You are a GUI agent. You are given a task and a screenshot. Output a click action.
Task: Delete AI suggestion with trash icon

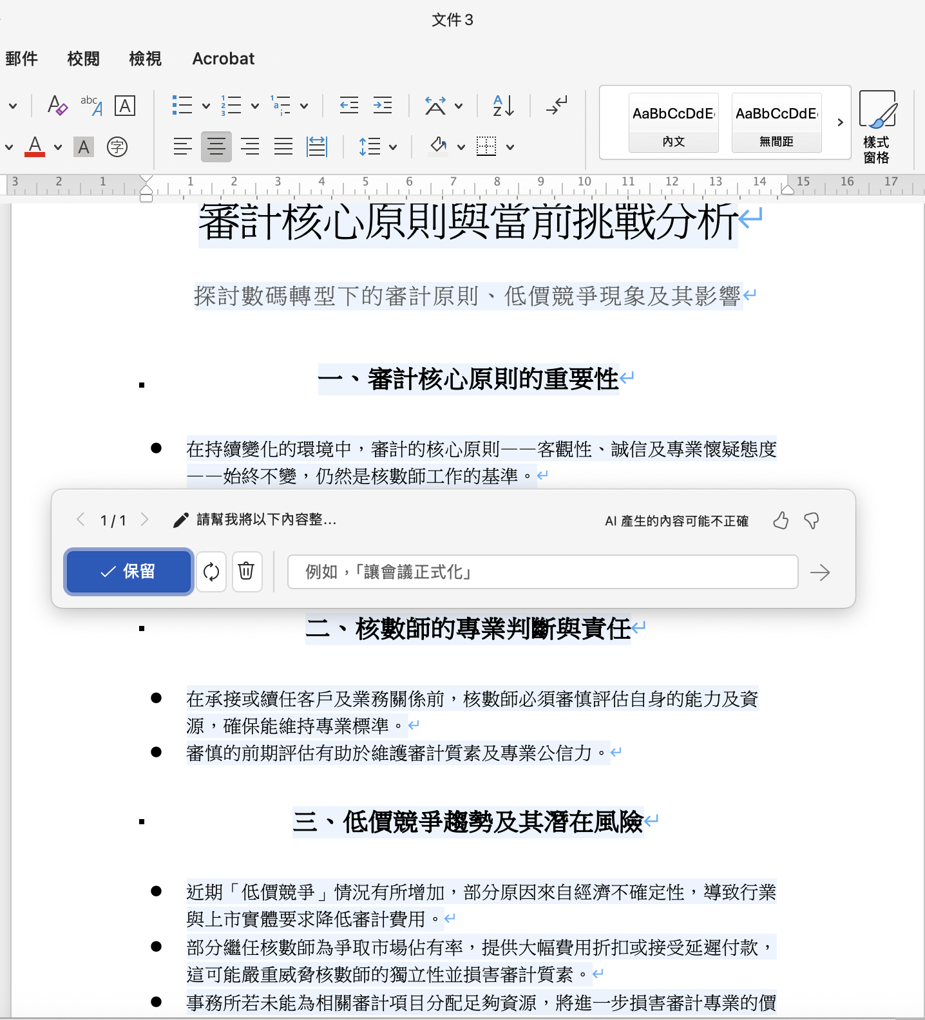point(246,572)
